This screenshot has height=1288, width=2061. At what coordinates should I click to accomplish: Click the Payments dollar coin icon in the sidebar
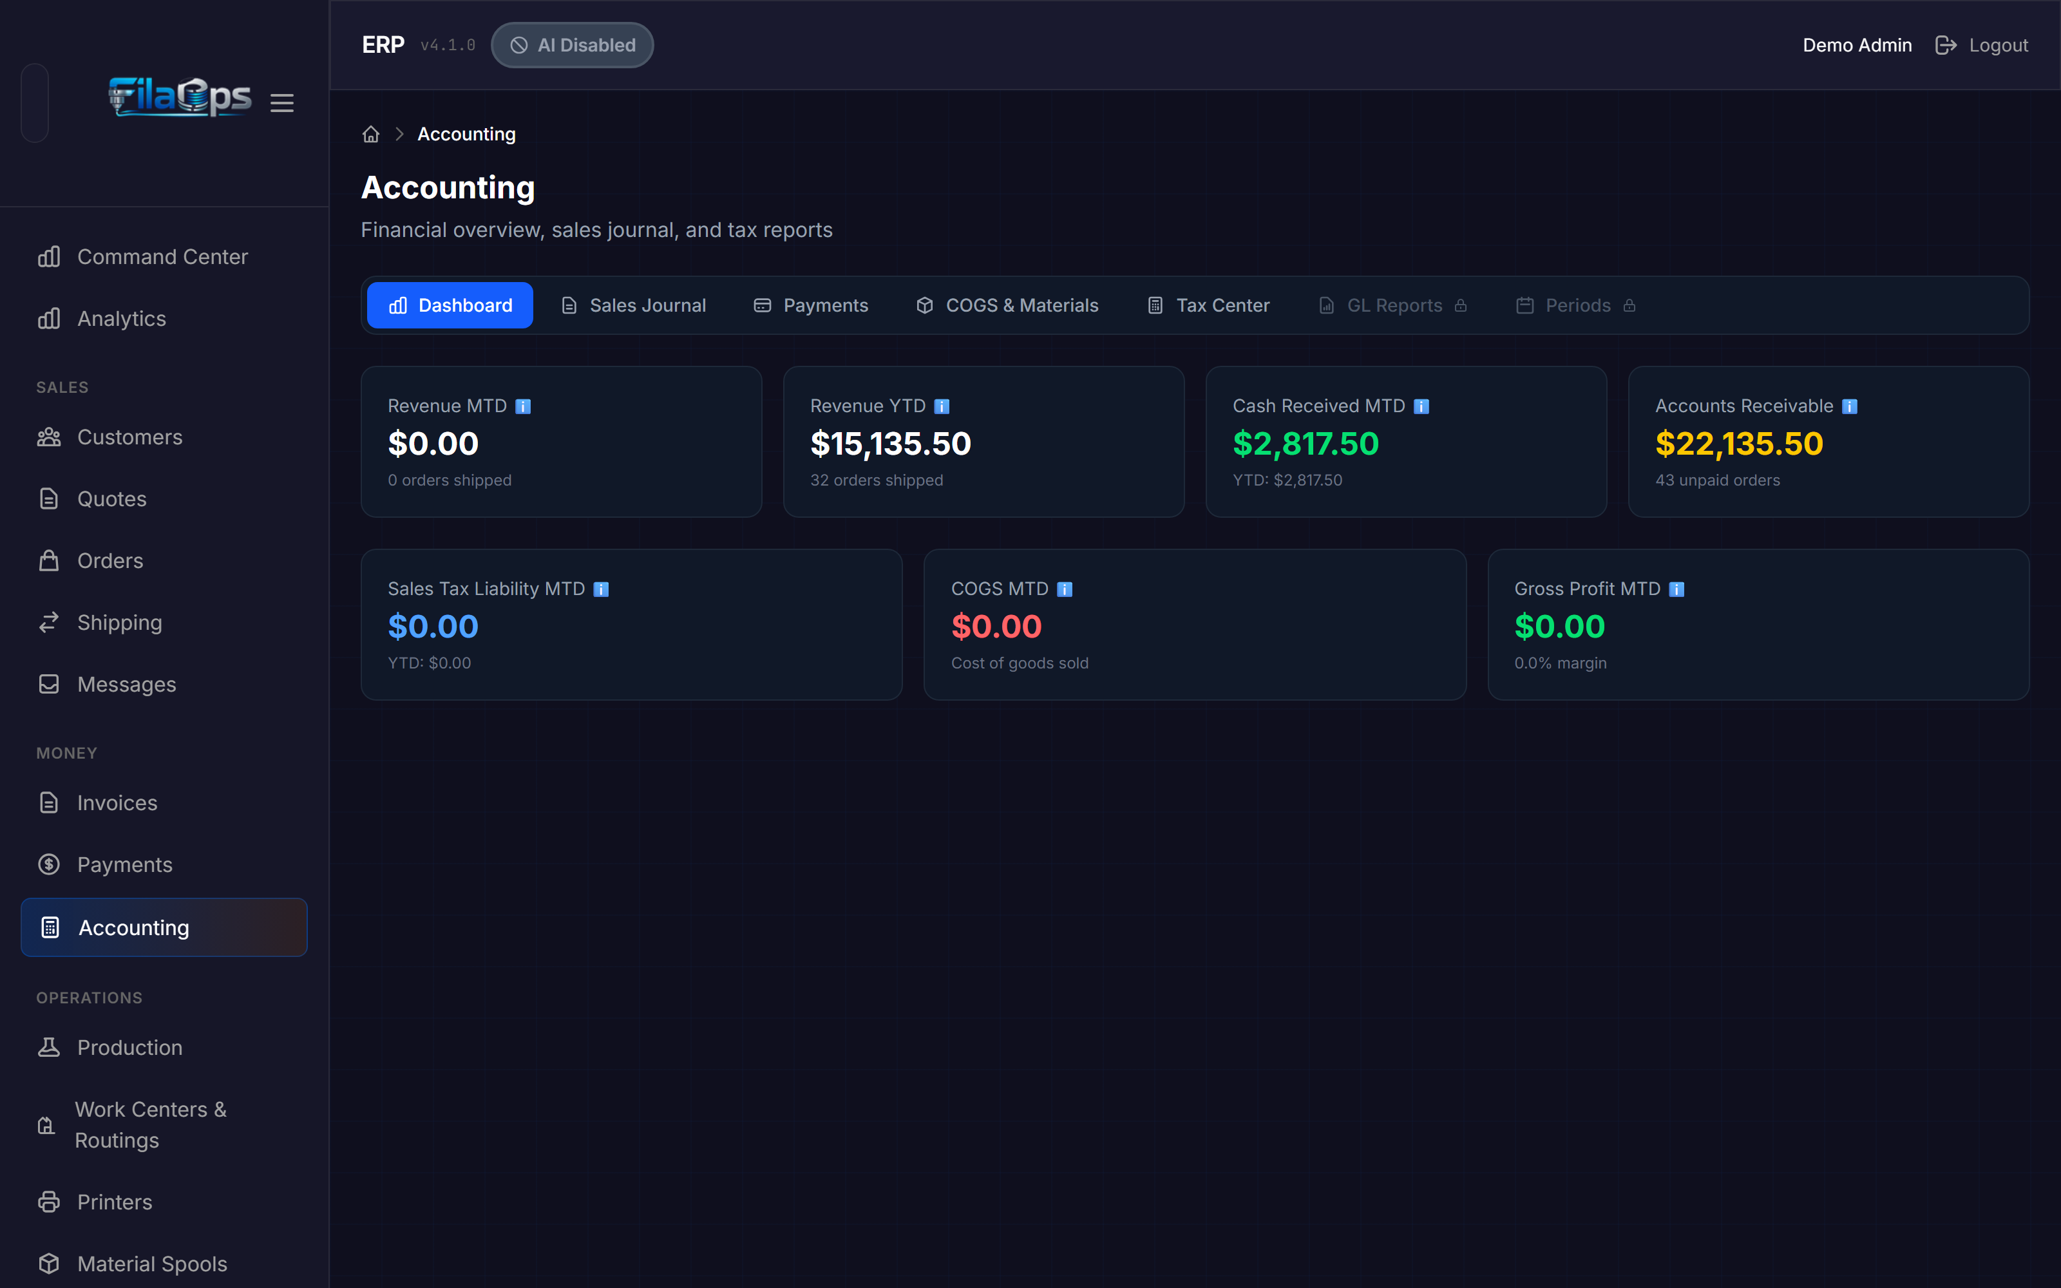pos(50,865)
